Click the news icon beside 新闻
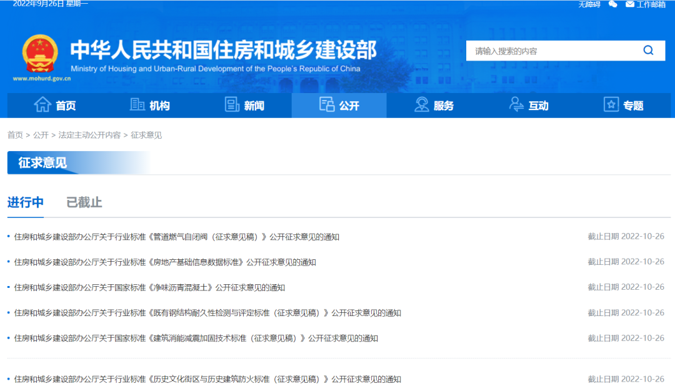 click(231, 105)
